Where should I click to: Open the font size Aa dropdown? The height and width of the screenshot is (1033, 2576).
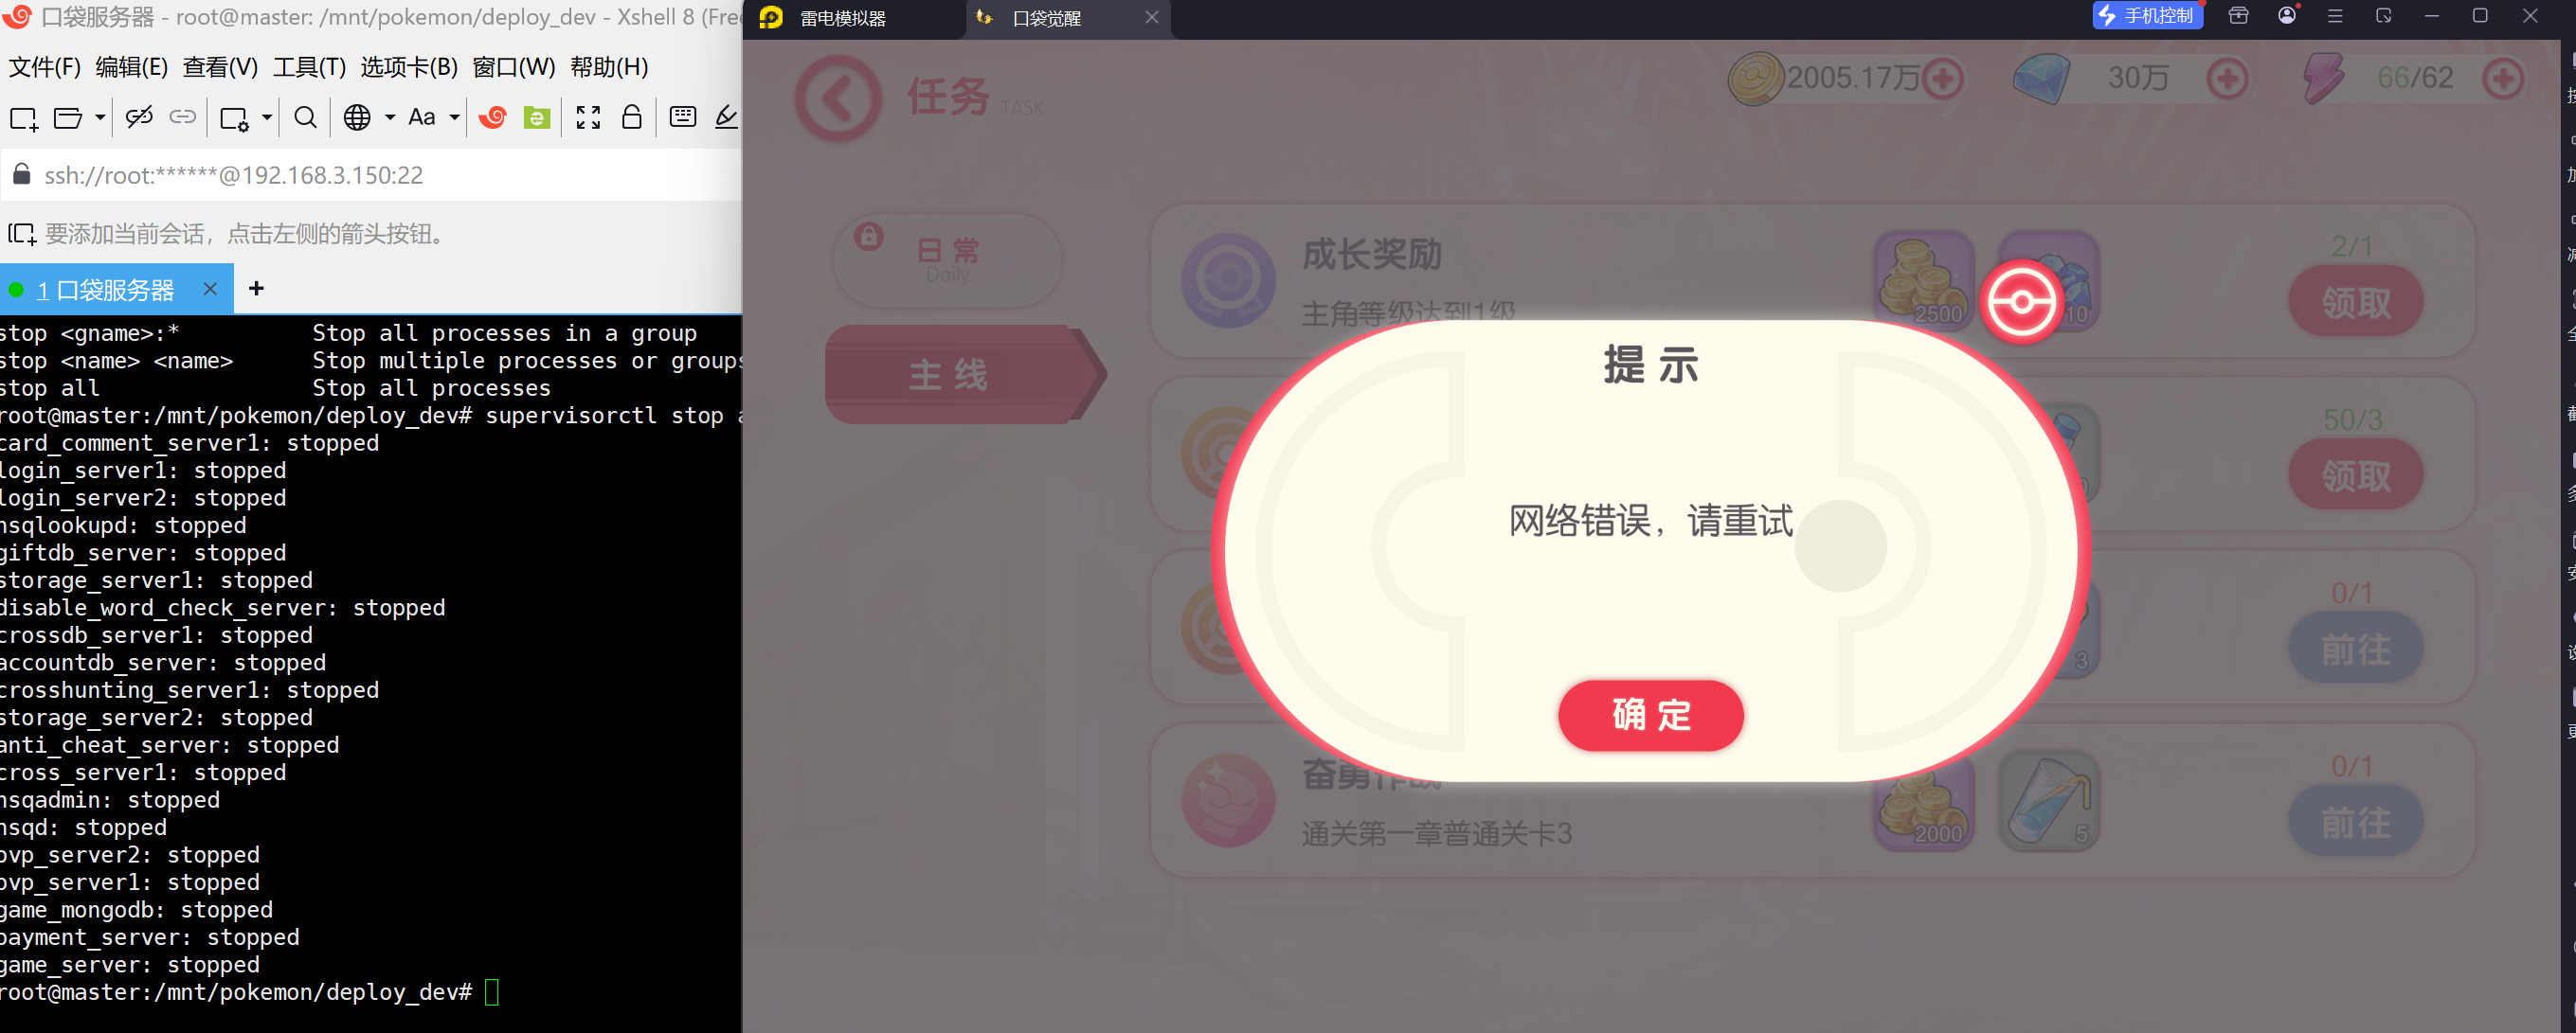click(x=454, y=118)
